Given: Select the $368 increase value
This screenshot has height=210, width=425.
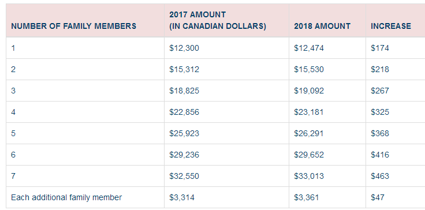Looking at the screenshot, I should [380, 133].
